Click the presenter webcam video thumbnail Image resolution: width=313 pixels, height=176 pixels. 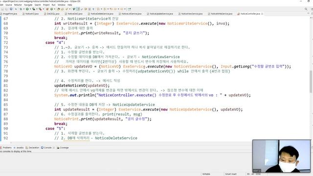(282, 156)
